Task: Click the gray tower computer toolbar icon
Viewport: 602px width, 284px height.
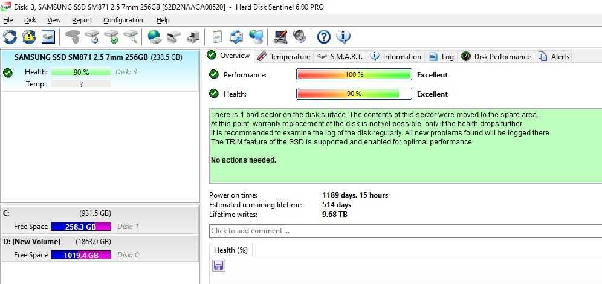Action: [x=193, y=37]
